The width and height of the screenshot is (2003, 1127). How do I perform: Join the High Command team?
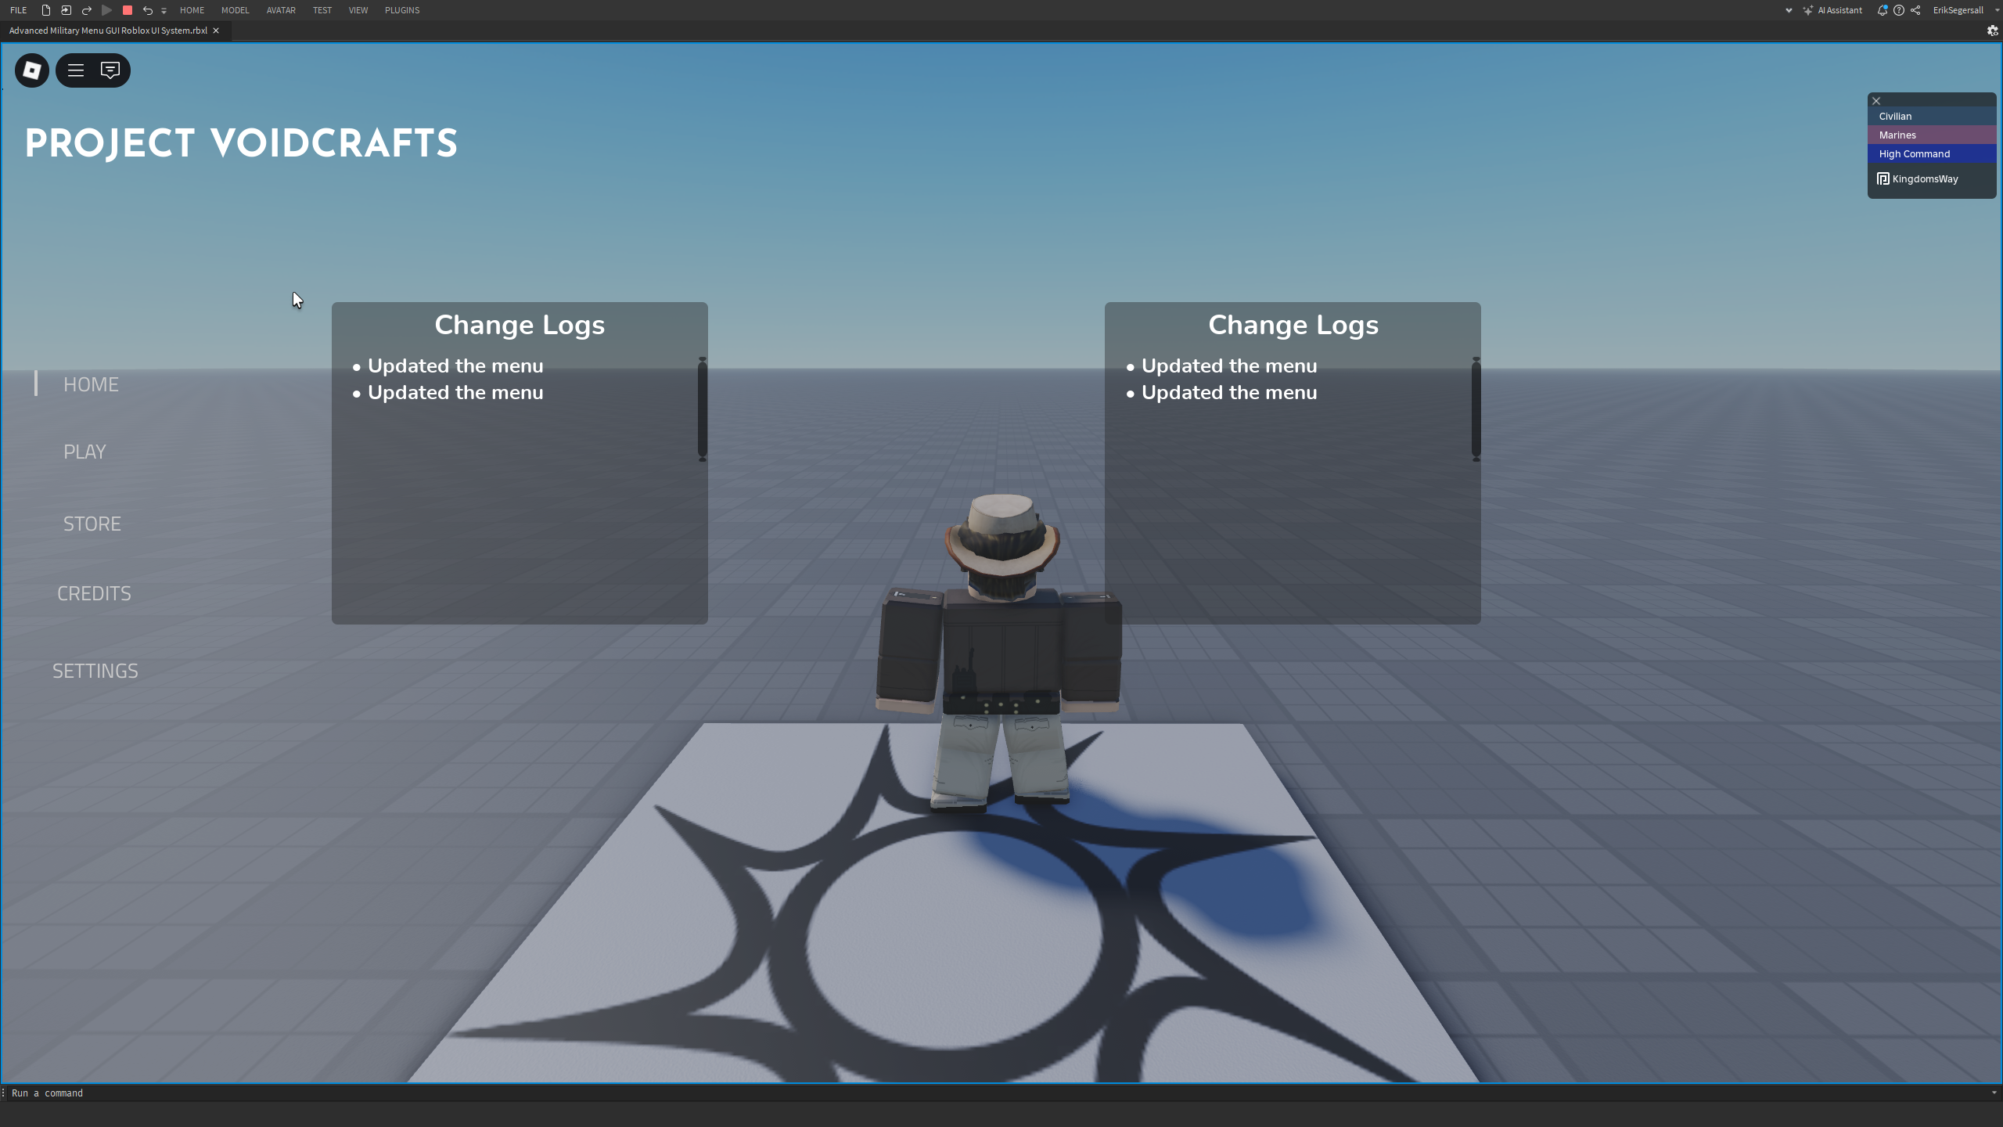click(1933, 153)
